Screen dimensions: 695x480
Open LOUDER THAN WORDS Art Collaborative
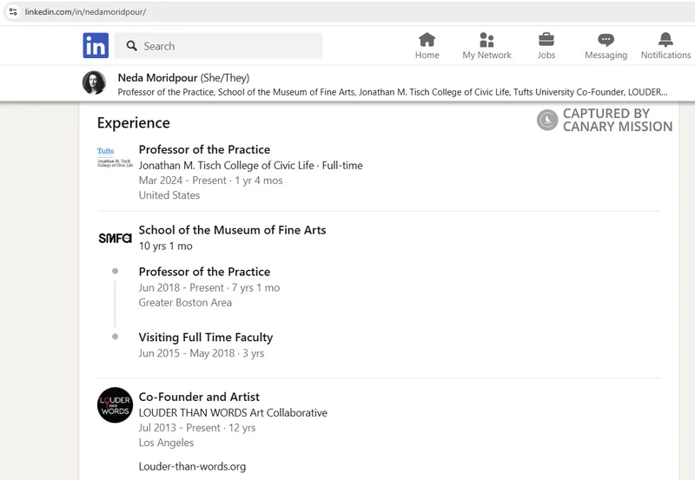(x=233, y=412)
